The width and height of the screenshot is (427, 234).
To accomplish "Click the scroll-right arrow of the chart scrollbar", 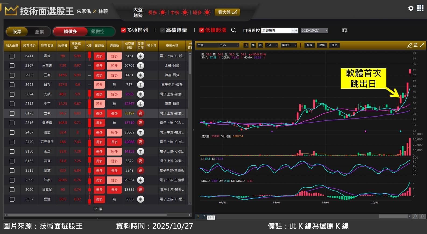I will pyautogui.click(x=410, y=216).
